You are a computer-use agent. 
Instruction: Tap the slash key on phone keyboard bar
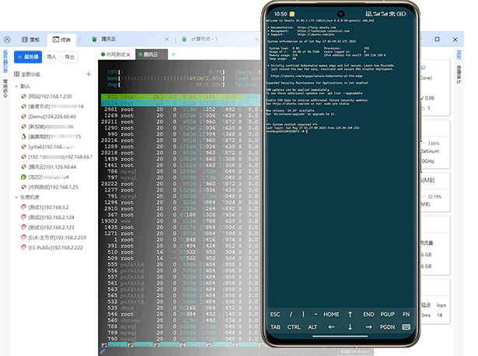(x=291, y=314)
